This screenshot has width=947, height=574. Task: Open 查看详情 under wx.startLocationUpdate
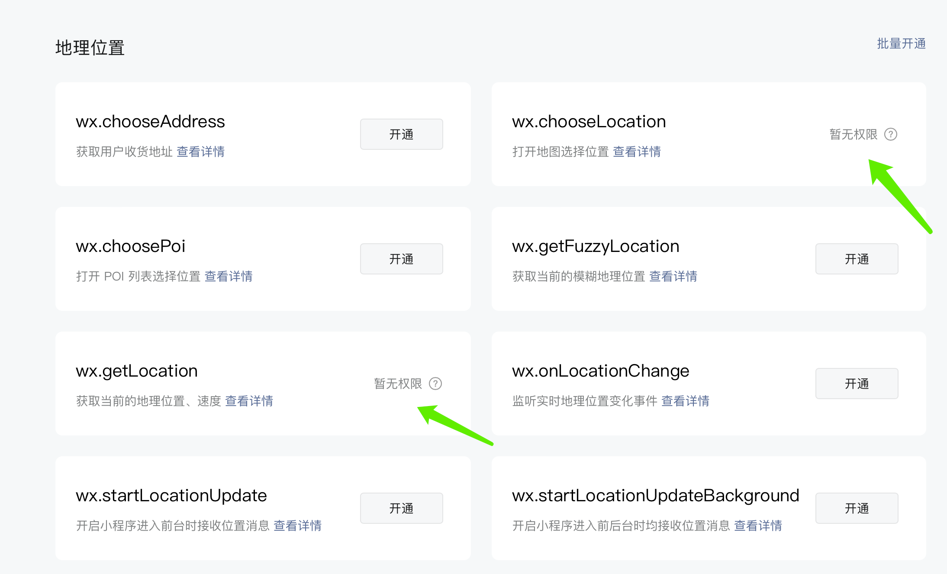[297, 526]
